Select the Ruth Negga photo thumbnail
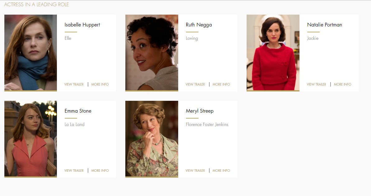The width and height of the screenshot is (371, 196). point(152,53)
